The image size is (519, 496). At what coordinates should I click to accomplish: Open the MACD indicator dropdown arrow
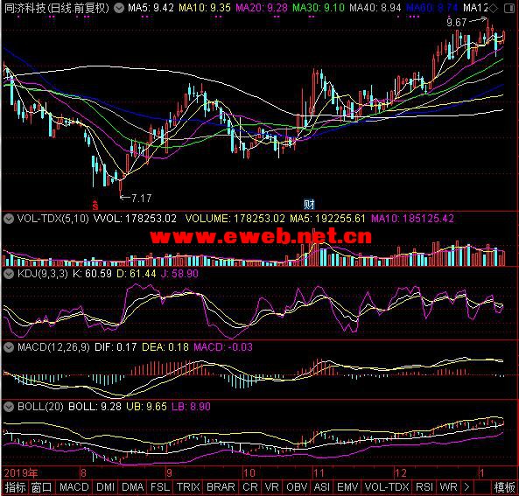[x=9, y=347]
